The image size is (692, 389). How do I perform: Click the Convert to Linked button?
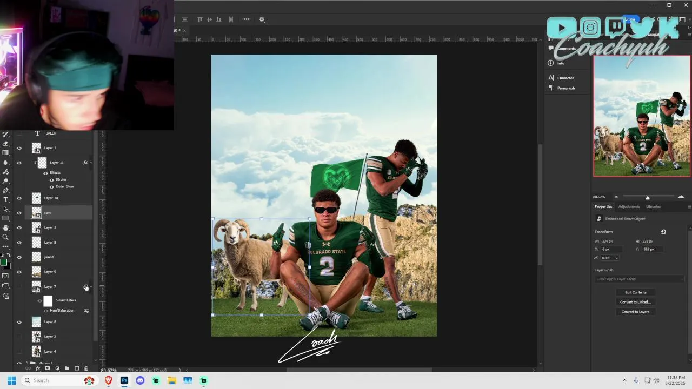(635, 302)
